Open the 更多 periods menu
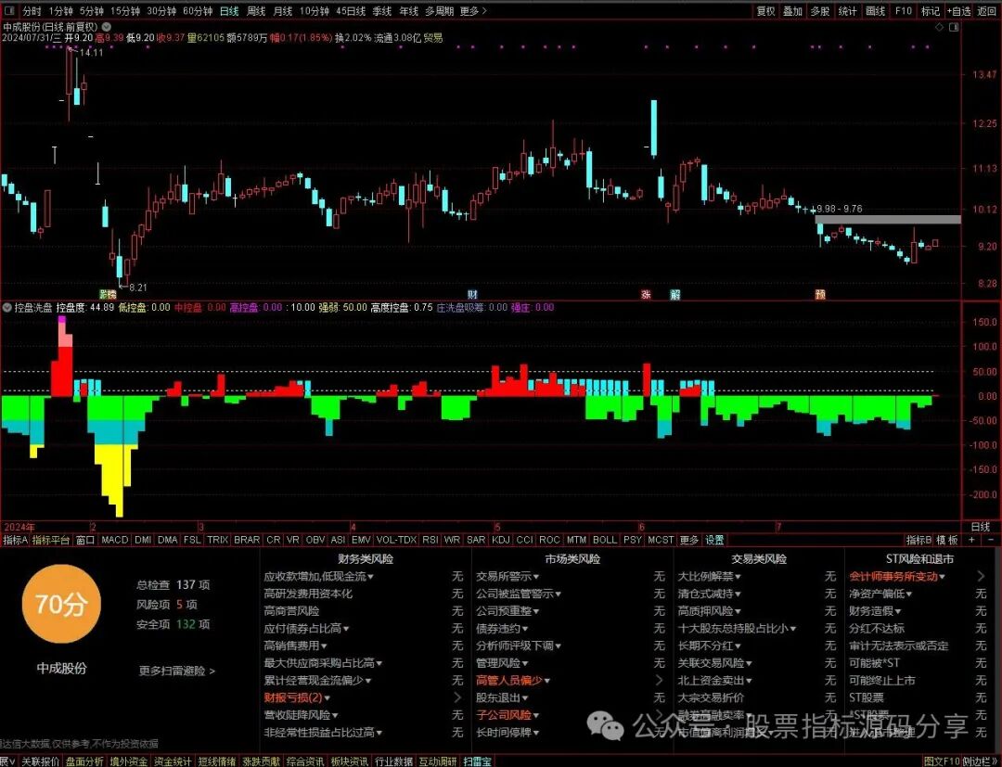1002x767 pixels. pos(473,11)
